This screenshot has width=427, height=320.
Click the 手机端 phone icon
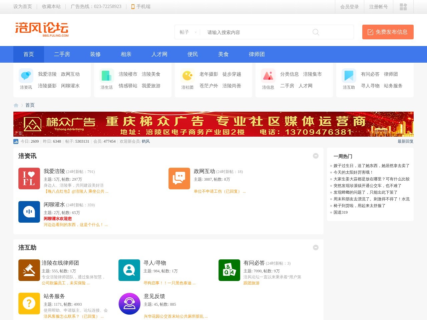(133, 6)
